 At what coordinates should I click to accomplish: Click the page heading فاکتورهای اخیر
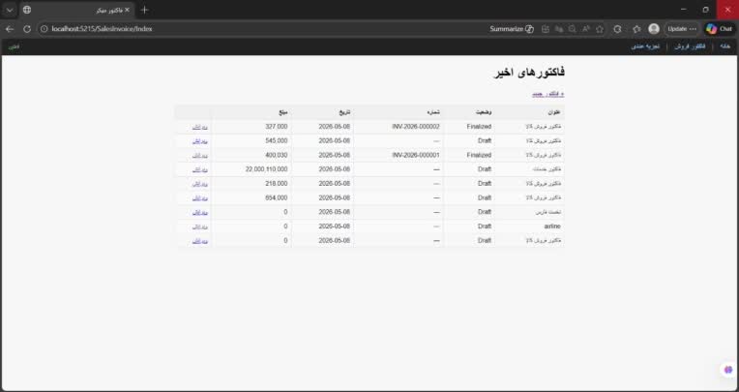click(x=529, y=73)
